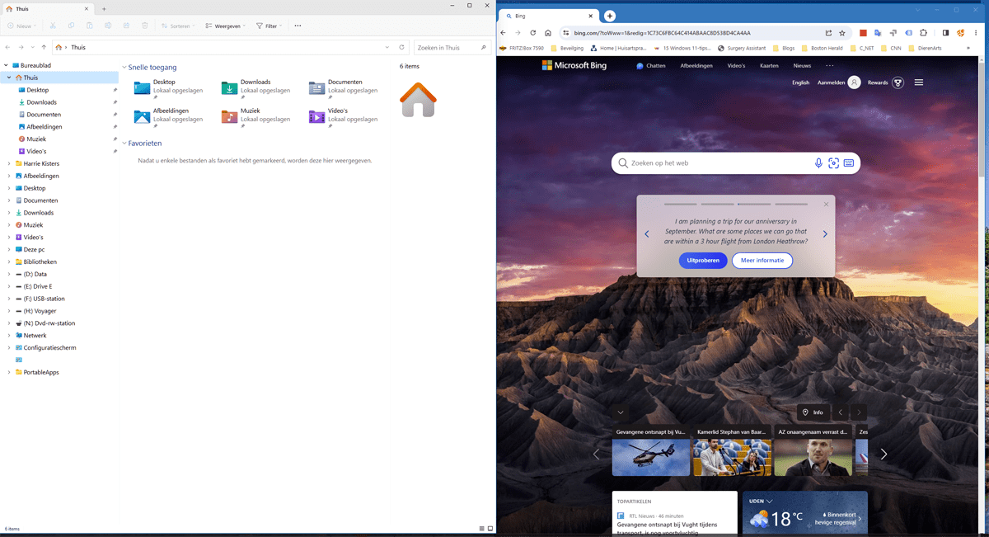Open the Bing on-screen keyboard icon
This screenshot has height=537, width=989.
pos(848,163)
